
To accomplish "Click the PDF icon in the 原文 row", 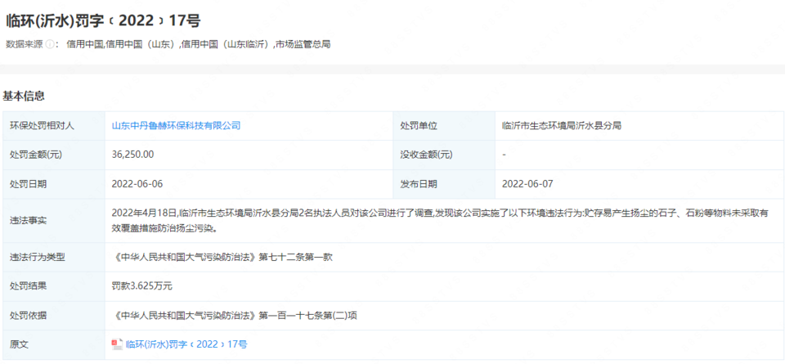I will 117,344.
